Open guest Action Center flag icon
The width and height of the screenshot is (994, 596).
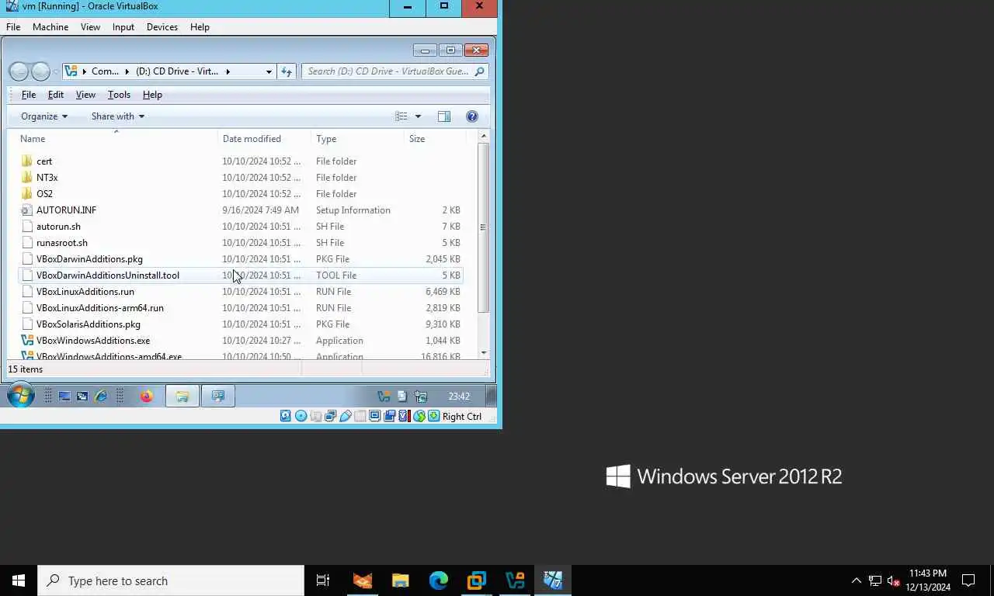tap(401, 397)
